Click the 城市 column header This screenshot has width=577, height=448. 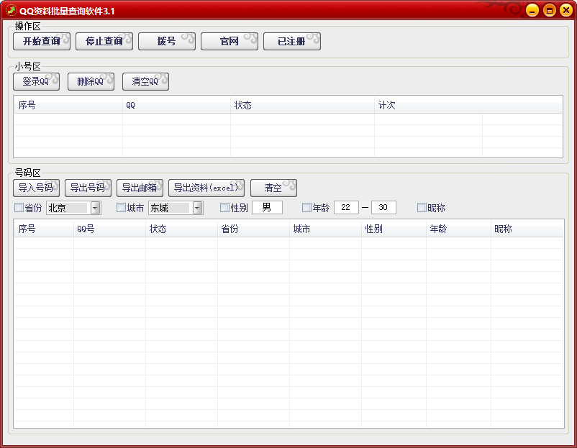pos(326,229)
